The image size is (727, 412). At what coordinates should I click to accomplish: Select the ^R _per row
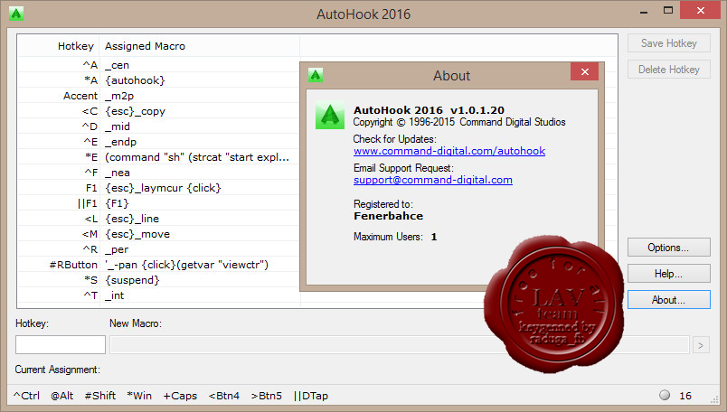pos(159,248)
